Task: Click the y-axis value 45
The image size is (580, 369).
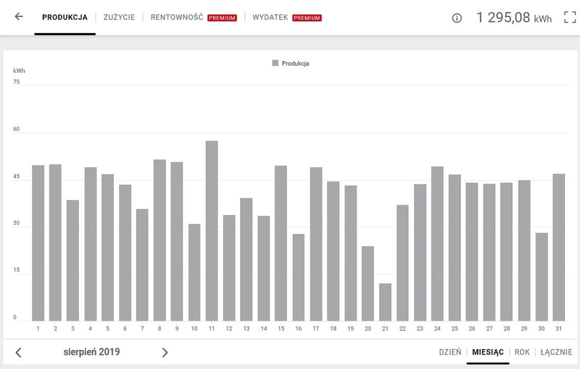Action: (x=16, y=176)
